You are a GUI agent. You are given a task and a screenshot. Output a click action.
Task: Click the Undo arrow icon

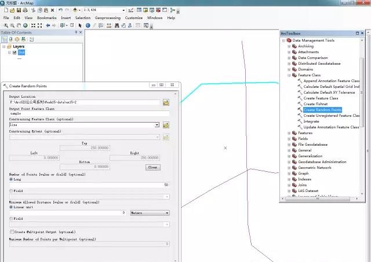pyautogui.click(x=60, y=10)
